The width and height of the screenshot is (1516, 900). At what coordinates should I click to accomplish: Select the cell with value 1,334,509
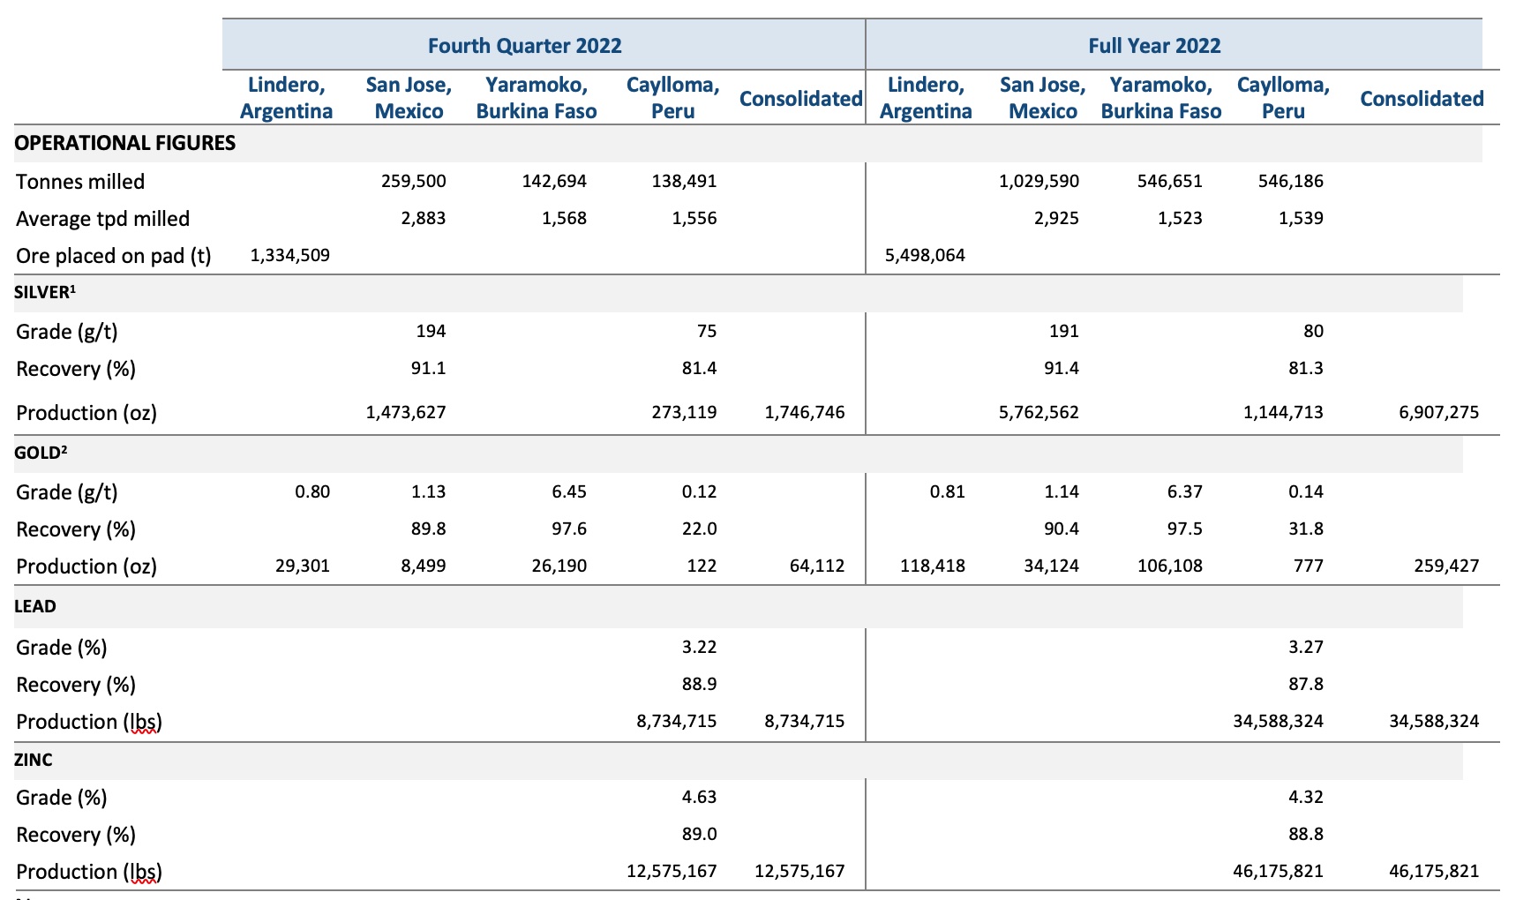pos(290,256)
